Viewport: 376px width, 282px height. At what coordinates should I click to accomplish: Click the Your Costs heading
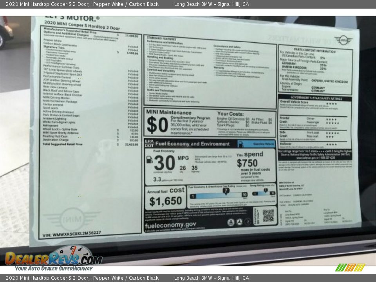point(230,114)
